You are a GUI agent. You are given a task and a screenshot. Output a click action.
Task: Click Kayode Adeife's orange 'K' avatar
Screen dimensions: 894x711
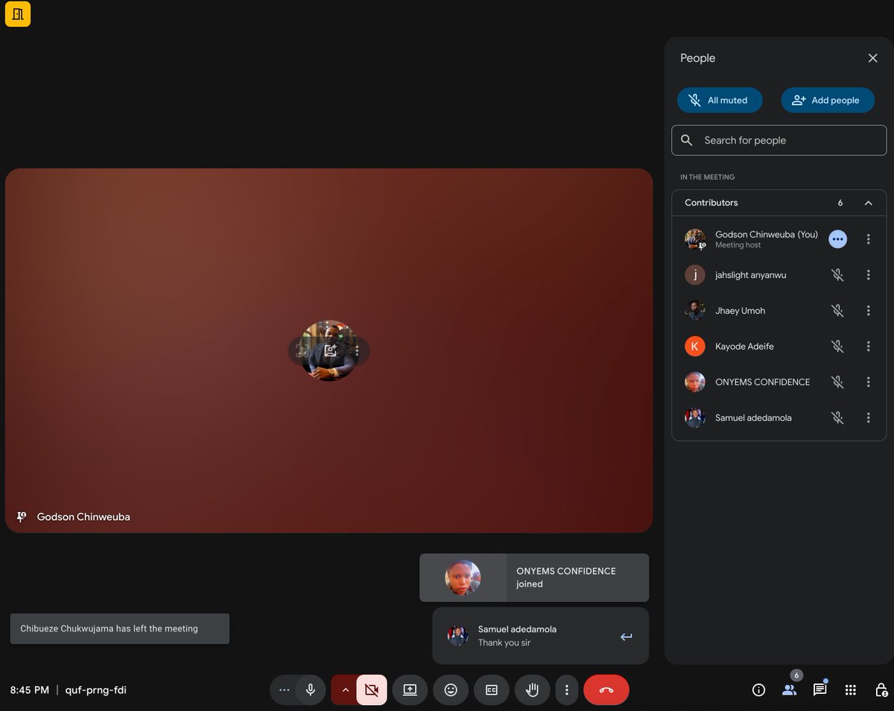(x=694, y=347)
